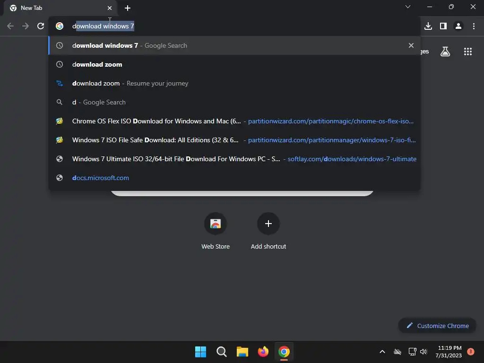The height and width of the screenshot is (363, 484).
Task: Open Windows 7 ISO File Safe Download suggestion
Action: 234,140
